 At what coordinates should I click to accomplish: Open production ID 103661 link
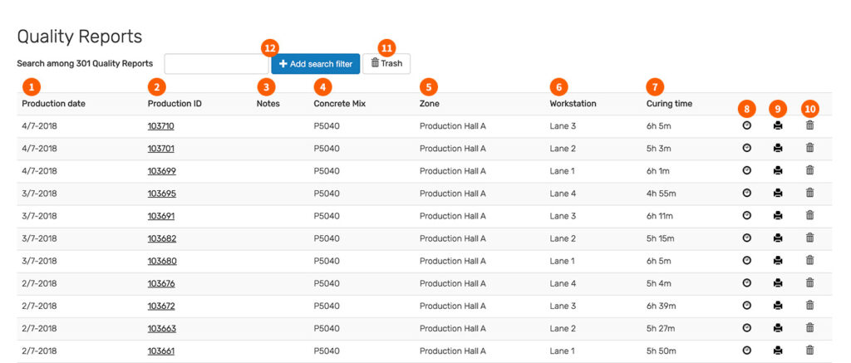(x=160, y=351)
